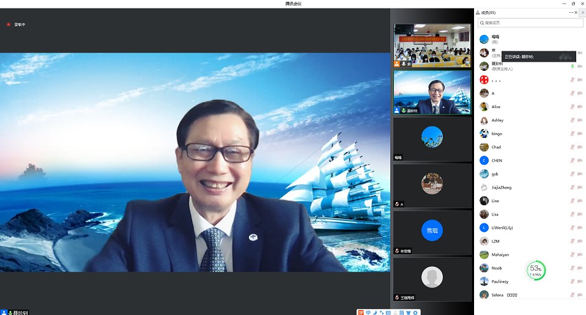Screen dimensions: 586x315
Task: Click the settings gear in input method bar
Action: tap(415, 312)
